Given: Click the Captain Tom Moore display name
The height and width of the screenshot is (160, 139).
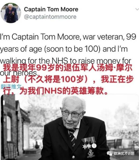Looking at the screenshot, I should (51, 9).
